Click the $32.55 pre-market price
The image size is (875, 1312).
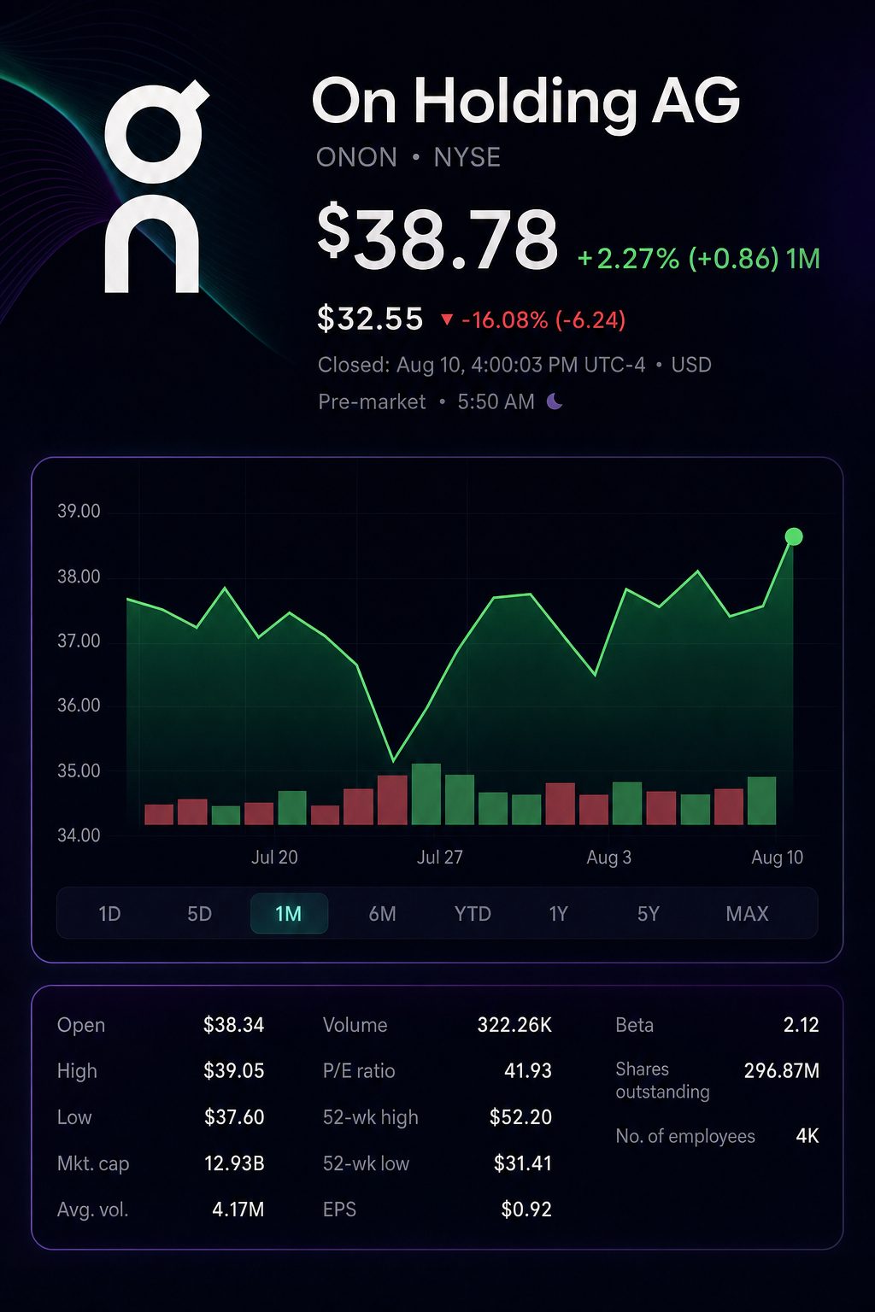click(370, 319)
